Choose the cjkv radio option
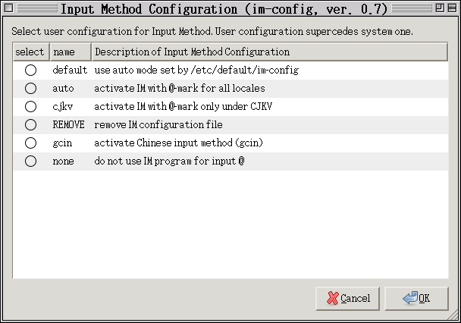Image resolution: width=461 pixels, height=323 pixels. (x=31, y=106)
